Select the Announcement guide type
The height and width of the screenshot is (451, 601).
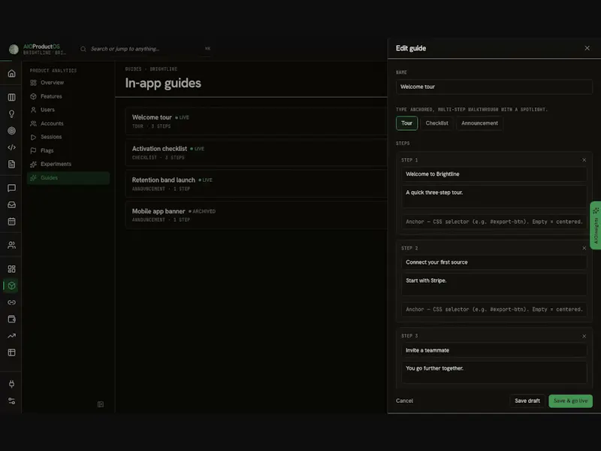[x=479, y=123]
